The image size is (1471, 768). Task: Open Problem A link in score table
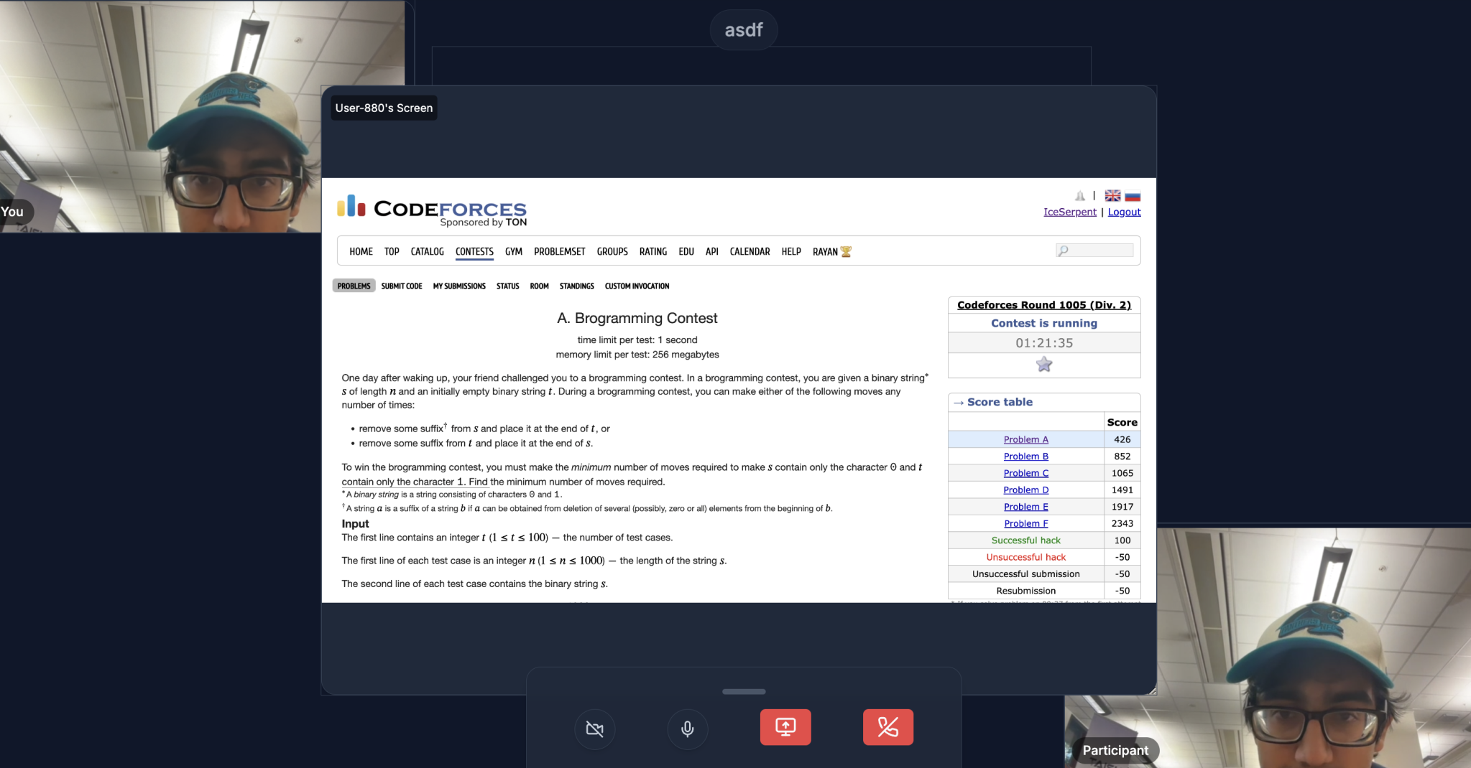click(1026, 439)
